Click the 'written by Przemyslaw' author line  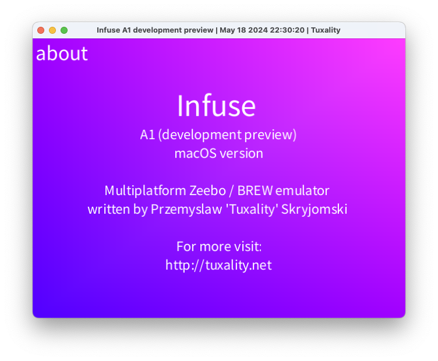point(217,210)
